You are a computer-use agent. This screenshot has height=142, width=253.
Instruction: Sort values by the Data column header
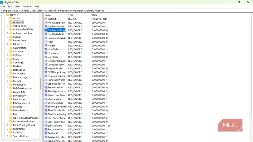click(x=119, y=15)
